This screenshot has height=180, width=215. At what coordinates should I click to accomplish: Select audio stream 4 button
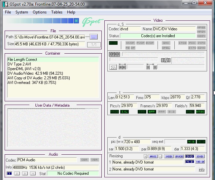pyautogui.click(x=33, y=173)
